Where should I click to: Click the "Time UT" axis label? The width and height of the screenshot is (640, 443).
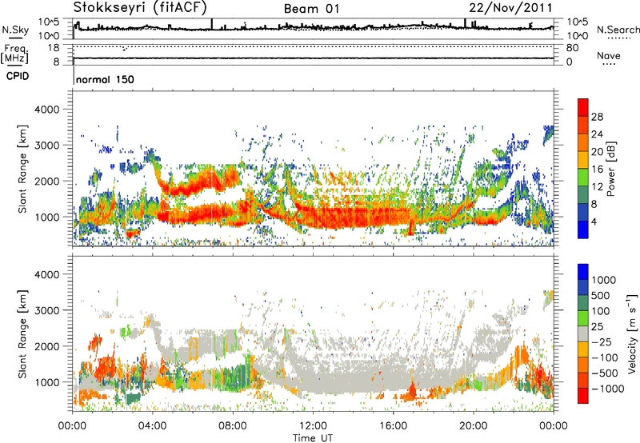coord(313,438)
